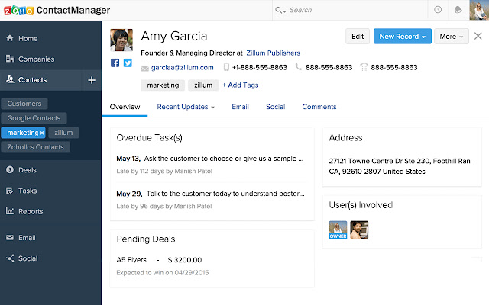Click the handset phone icon
The height and width of the screenshot is (305, 489).
[299, 66]
